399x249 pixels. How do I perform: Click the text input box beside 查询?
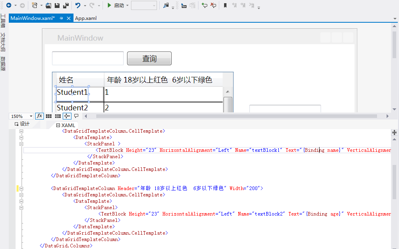coord(88,59)
